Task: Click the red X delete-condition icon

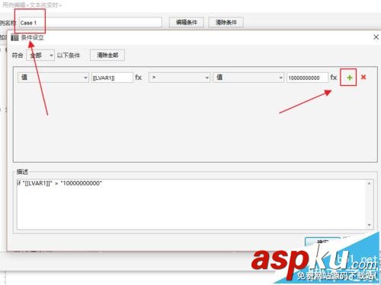Action: pyautogui.click(x=363, y=77)
